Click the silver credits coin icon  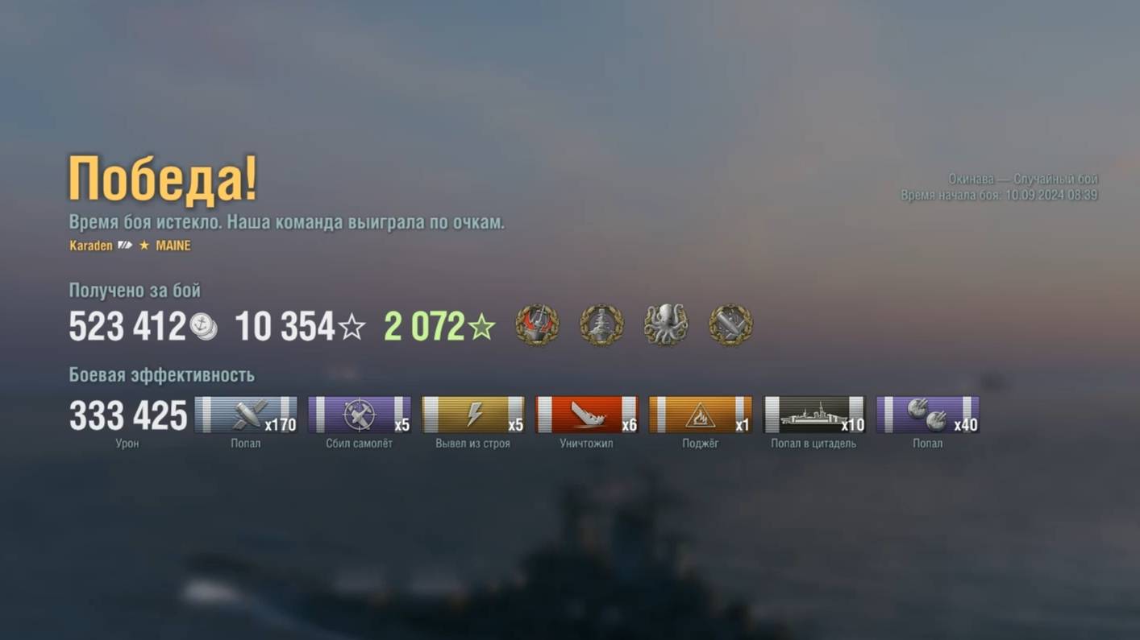(x=204, y=327)
